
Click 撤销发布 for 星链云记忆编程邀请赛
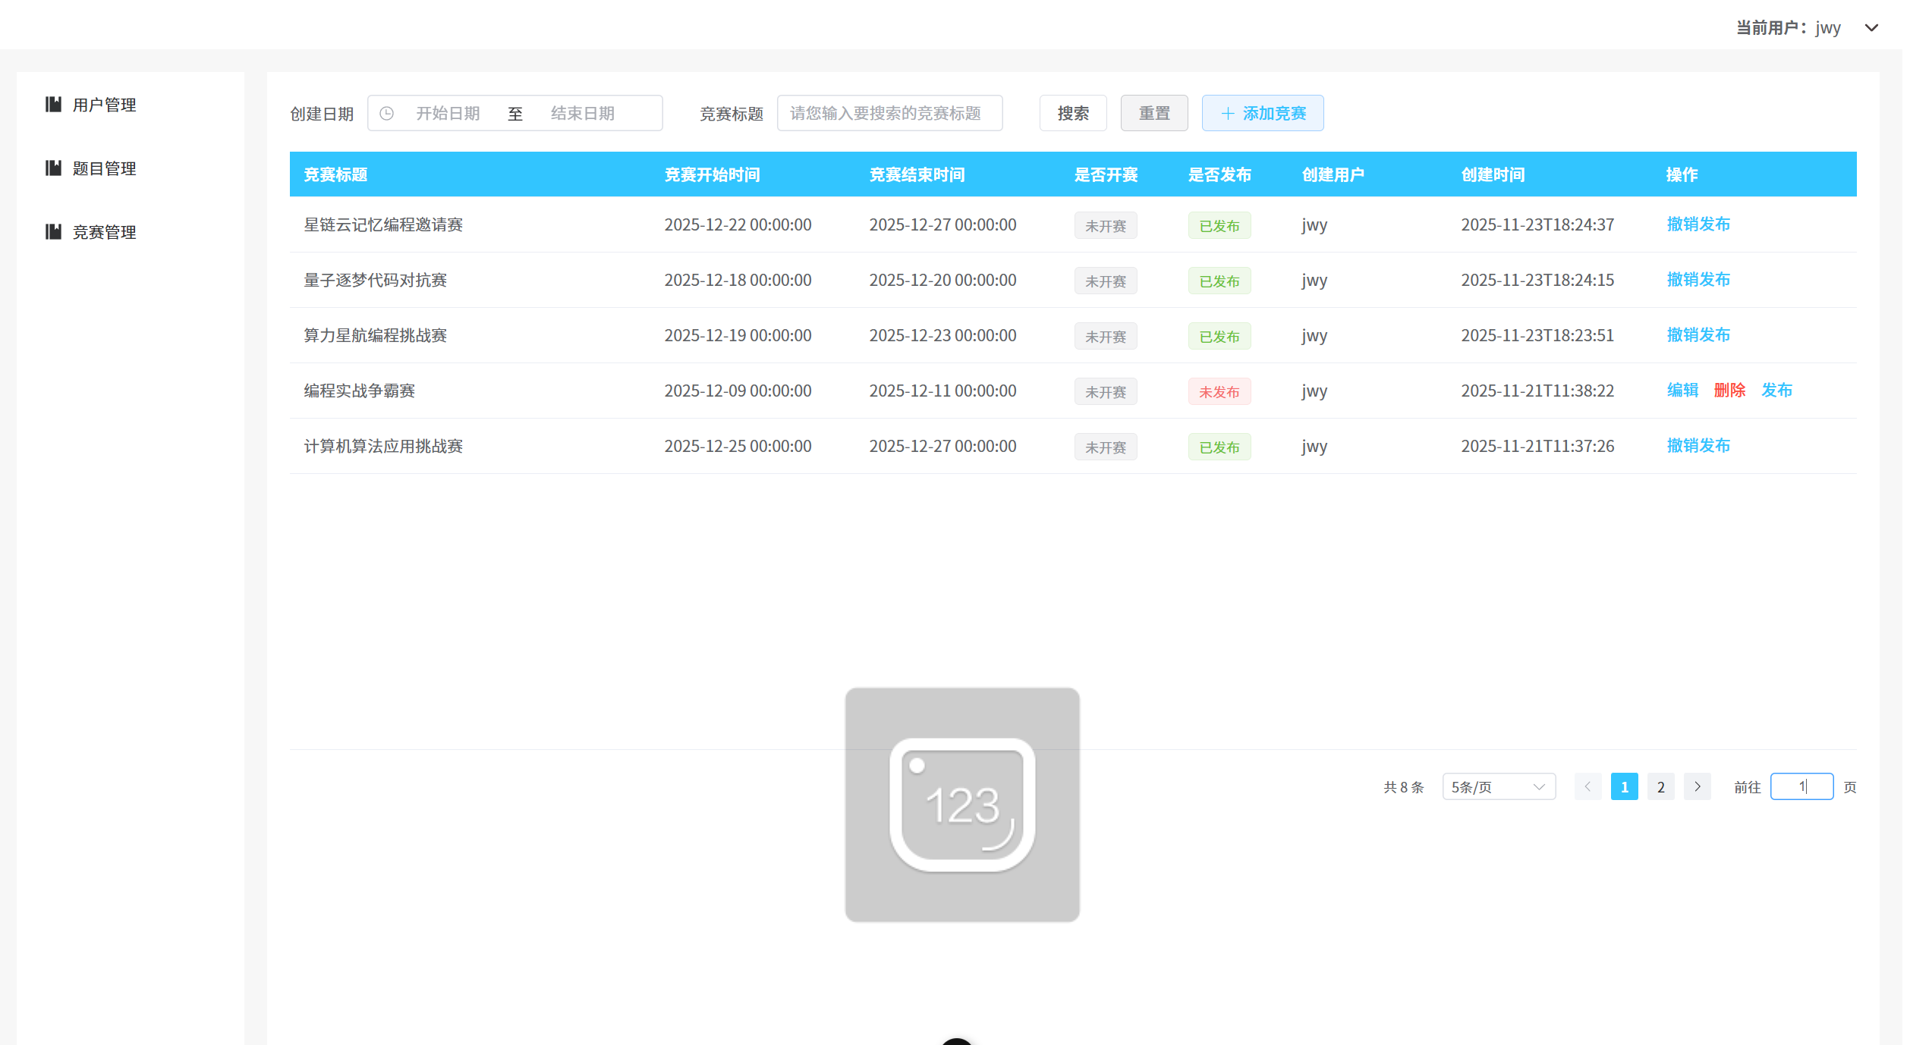[x=1698, y=224]
